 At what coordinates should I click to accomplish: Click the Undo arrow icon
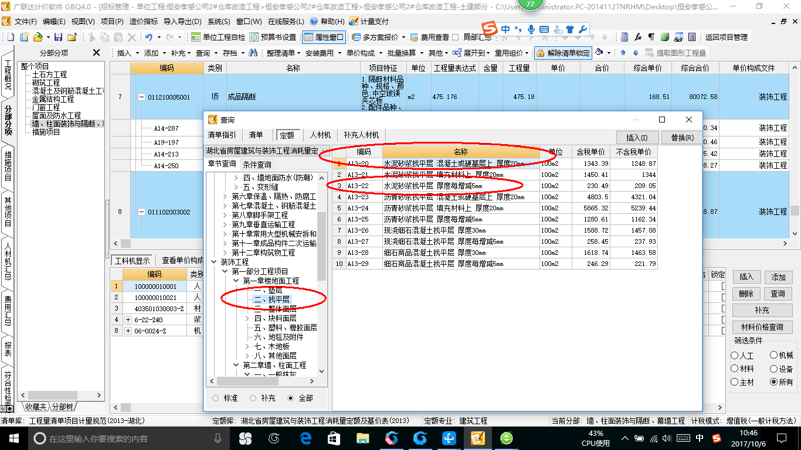(149, 37)
